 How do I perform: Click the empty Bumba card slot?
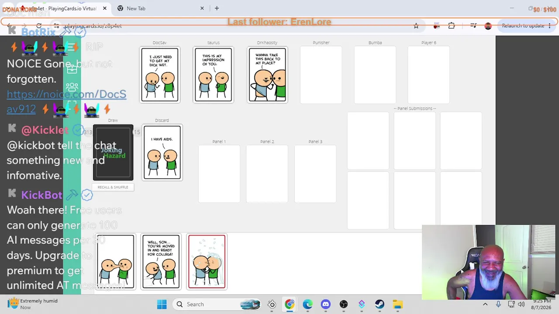pos(375,75)
